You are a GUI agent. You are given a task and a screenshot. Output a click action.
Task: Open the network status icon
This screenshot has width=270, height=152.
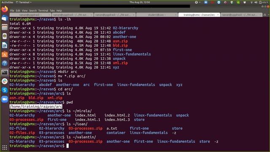coord(251,2)
